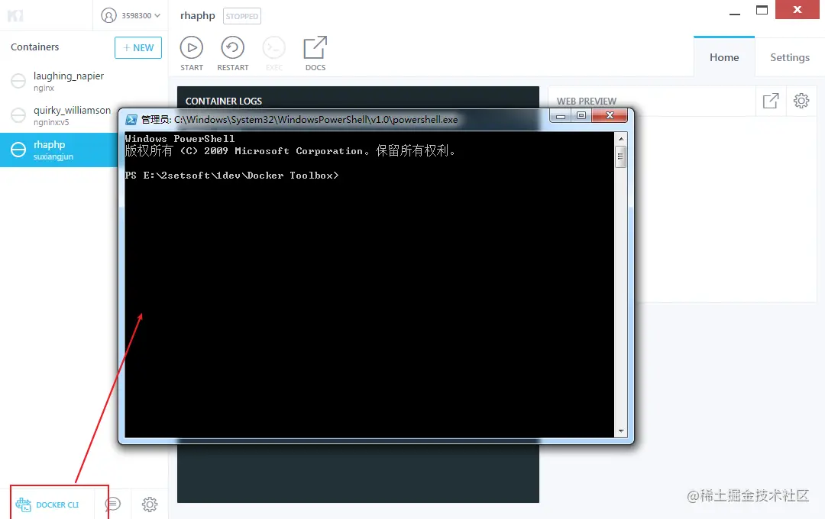Viewport: 825px width, 519px height.
Task: Open web preview in external browser icon
Action: click(771, 101)
